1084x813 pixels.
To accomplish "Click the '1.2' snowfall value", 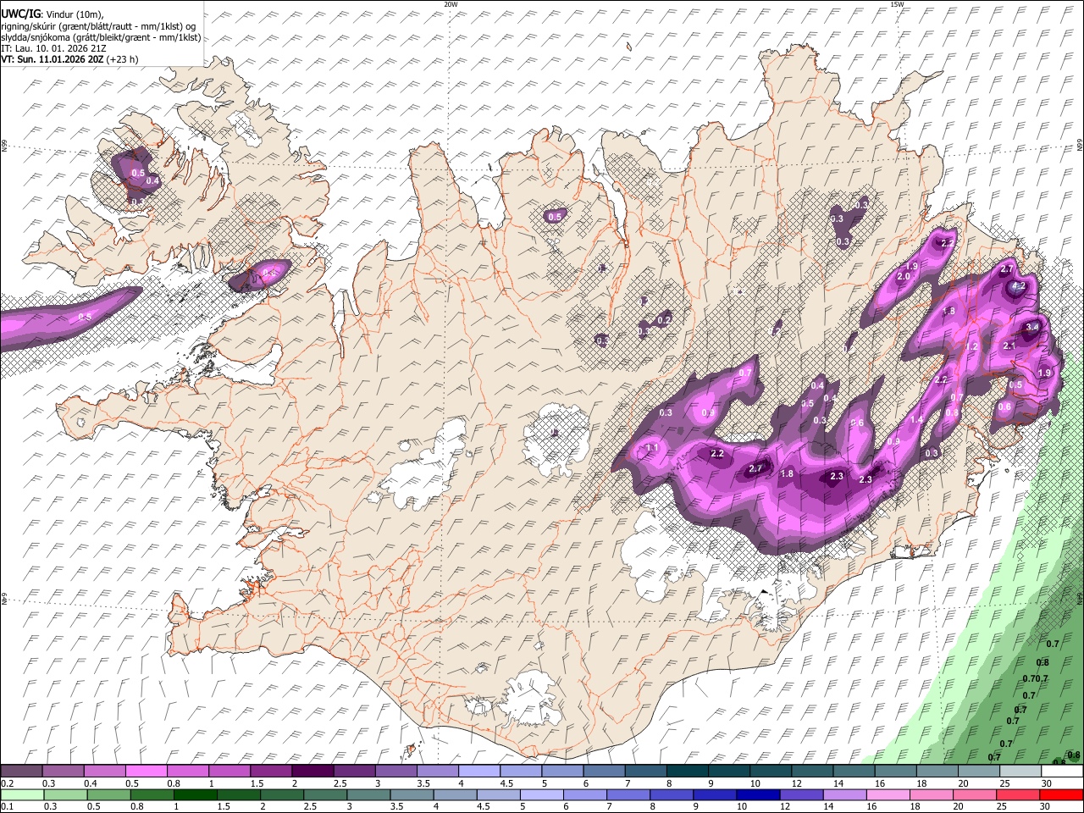I will click(x=972, y=347).
